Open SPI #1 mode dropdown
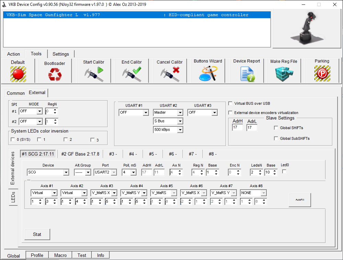The height and width of the screenshot is (260, 343). pyautogui.click(x=40, y=111)
